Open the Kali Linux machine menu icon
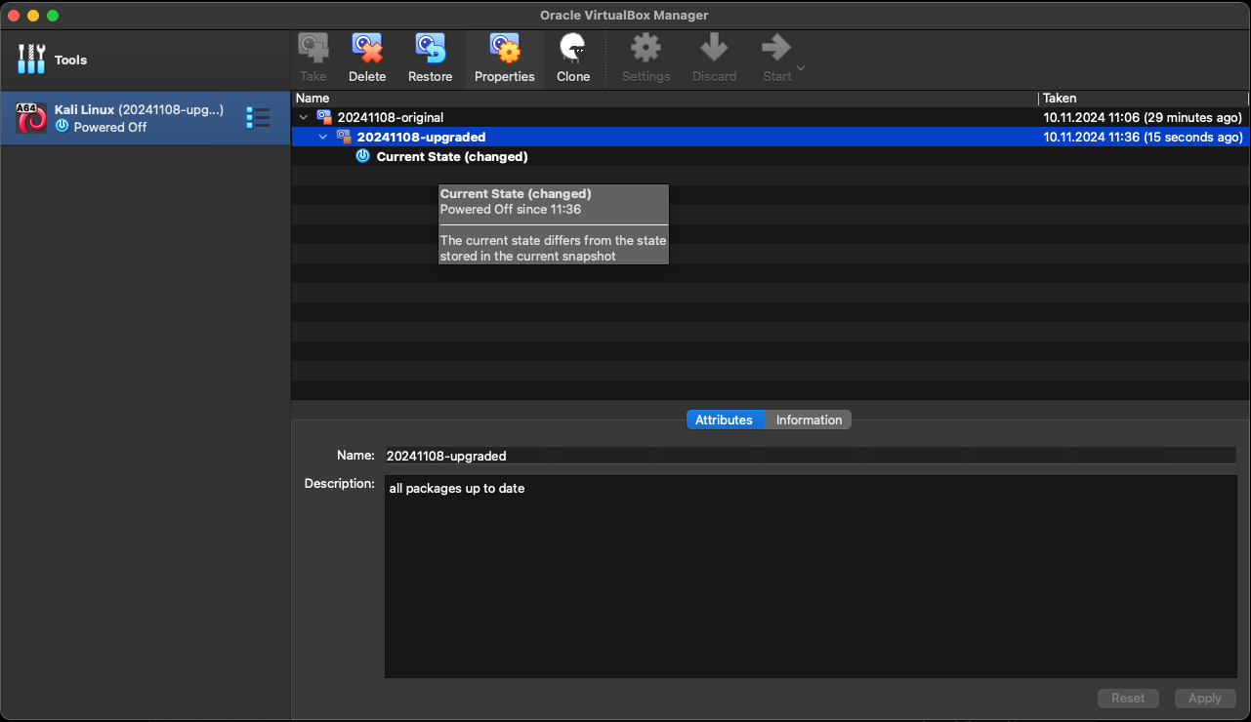This screenshot has width=1251, height=722. (x=258, y=118)
